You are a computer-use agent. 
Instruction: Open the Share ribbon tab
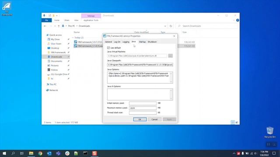click(67, 20)
